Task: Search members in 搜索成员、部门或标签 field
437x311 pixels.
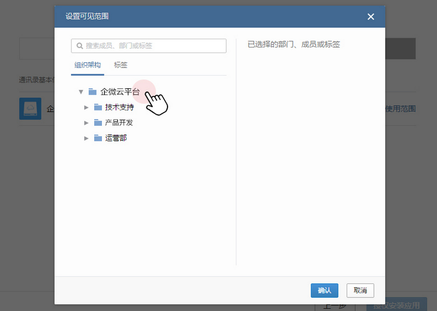Action: [149, 46]
